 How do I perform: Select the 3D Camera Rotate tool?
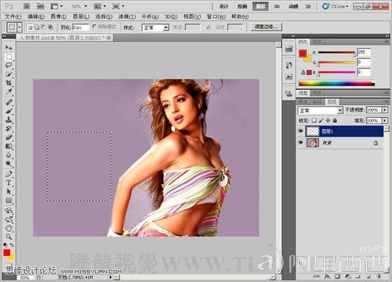point(9,220)
